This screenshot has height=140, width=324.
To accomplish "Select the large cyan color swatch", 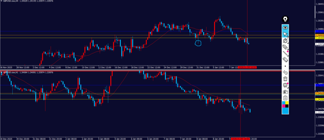I will coord(285,111).
